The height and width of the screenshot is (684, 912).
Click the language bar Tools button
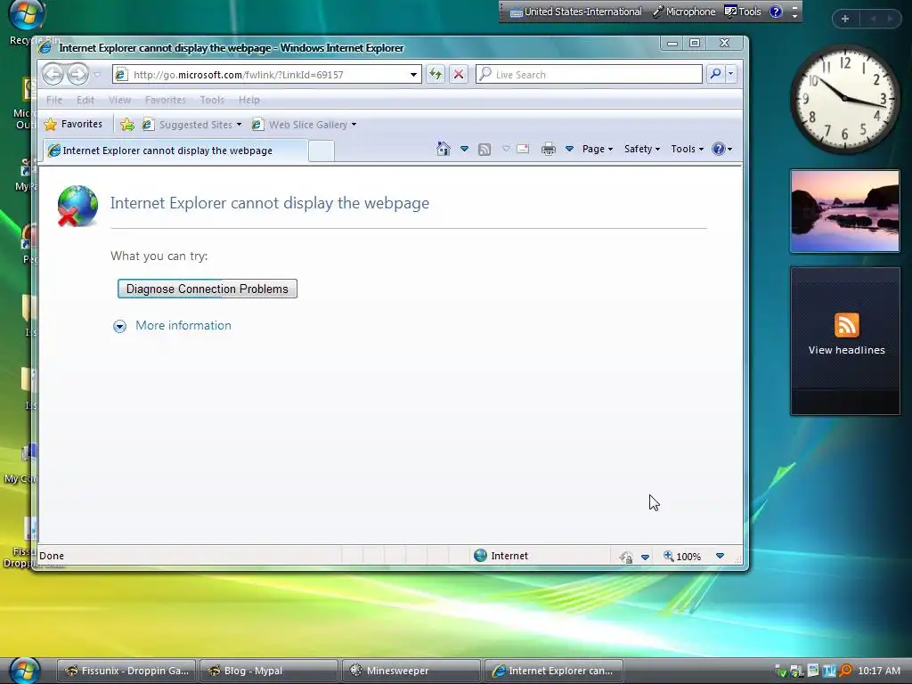[743, 12]
